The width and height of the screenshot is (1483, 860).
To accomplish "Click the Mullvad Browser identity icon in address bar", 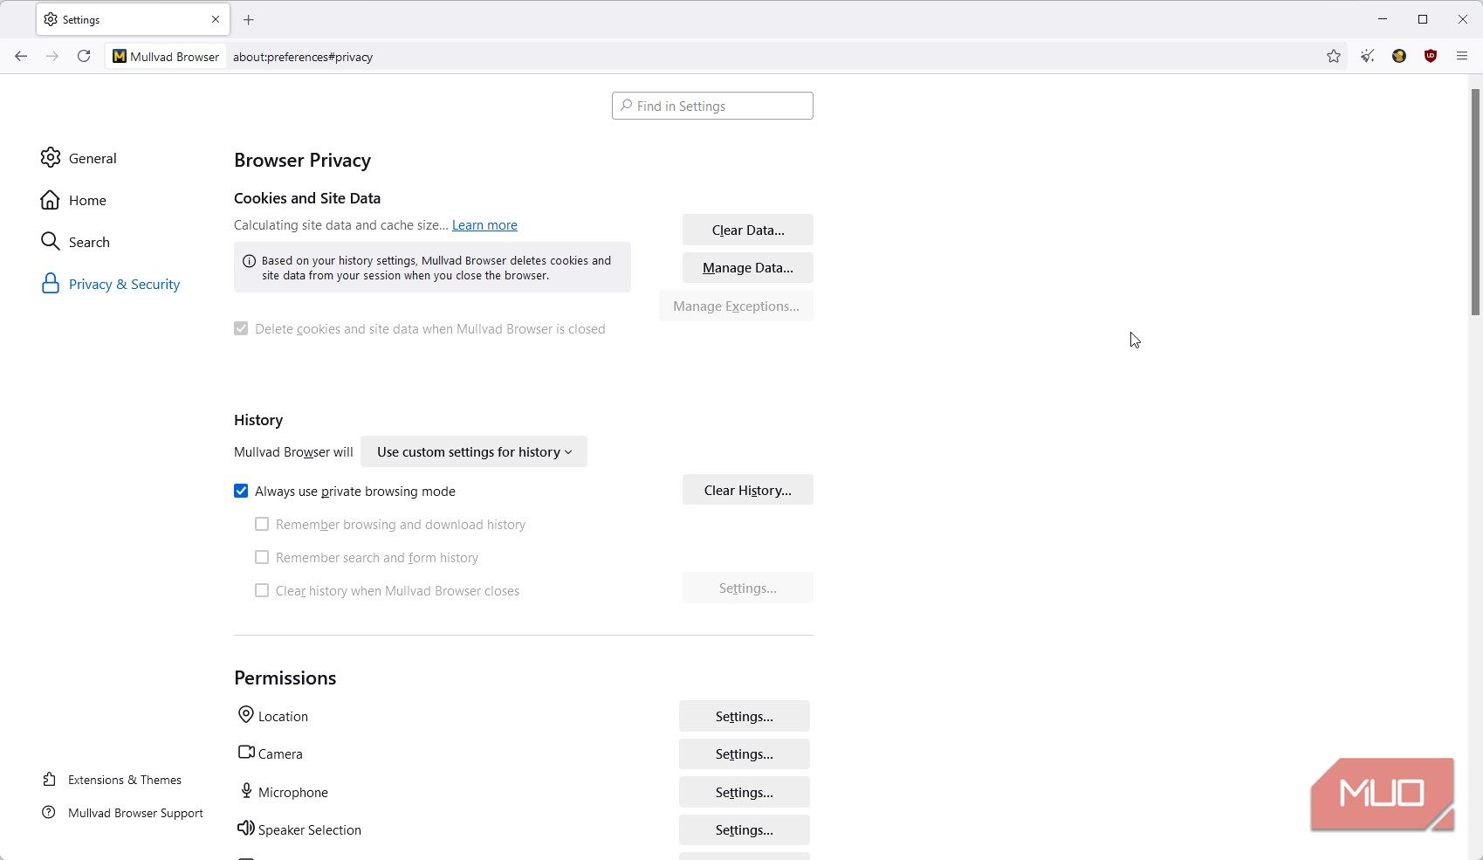I will click(166, 56).
